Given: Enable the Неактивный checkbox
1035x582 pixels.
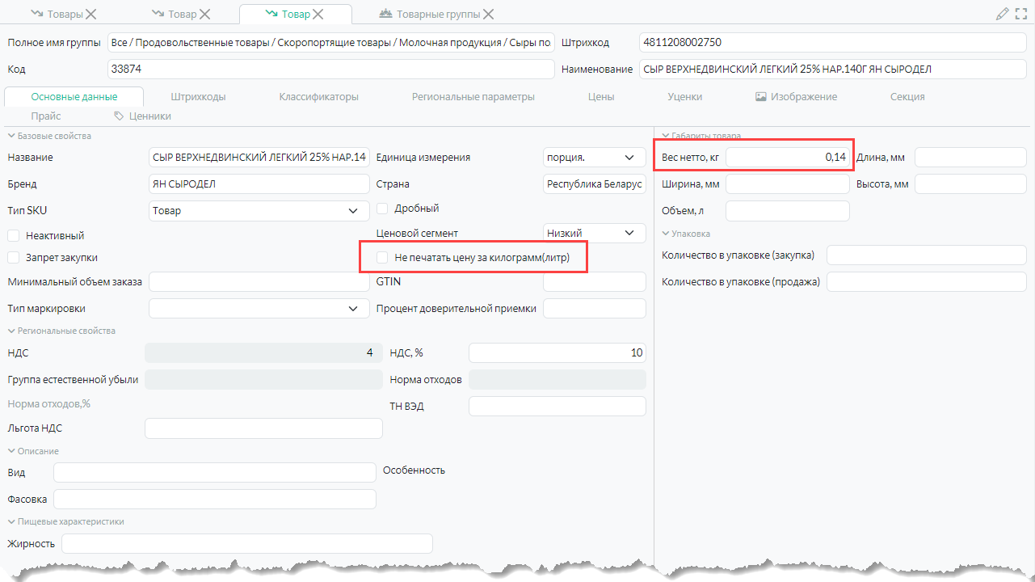Looking at the screenshot, I should [14, 236].
